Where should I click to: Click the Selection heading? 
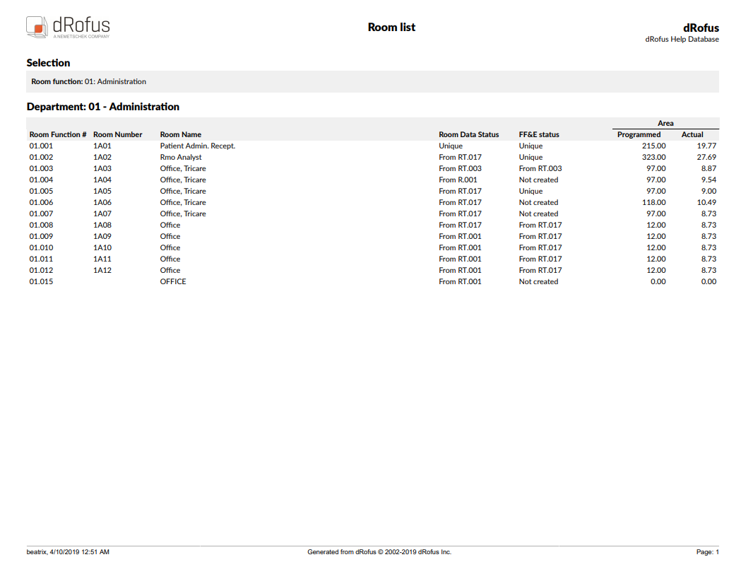[48, 63]
